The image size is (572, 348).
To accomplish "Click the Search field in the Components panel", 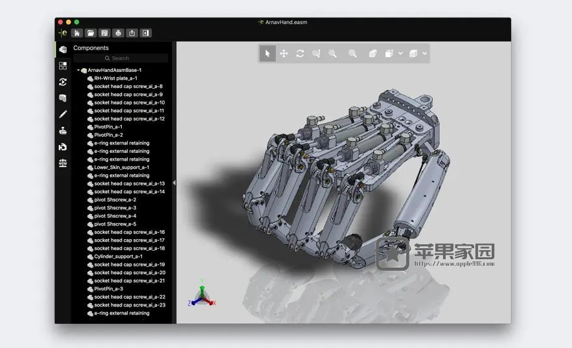I will 120,58.
